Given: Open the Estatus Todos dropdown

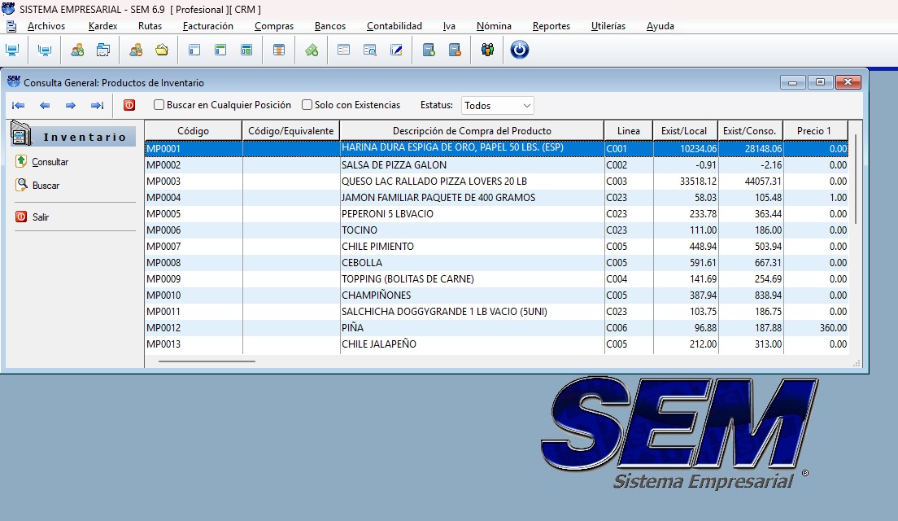Looking at the screenshot, I should (x=497, y=106).
